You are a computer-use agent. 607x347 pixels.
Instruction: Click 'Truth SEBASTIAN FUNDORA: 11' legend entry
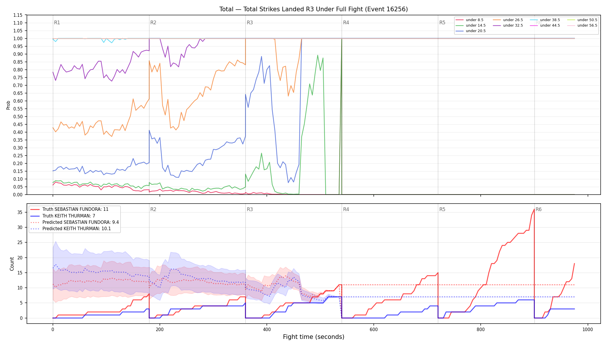click(x=69, y=209)
